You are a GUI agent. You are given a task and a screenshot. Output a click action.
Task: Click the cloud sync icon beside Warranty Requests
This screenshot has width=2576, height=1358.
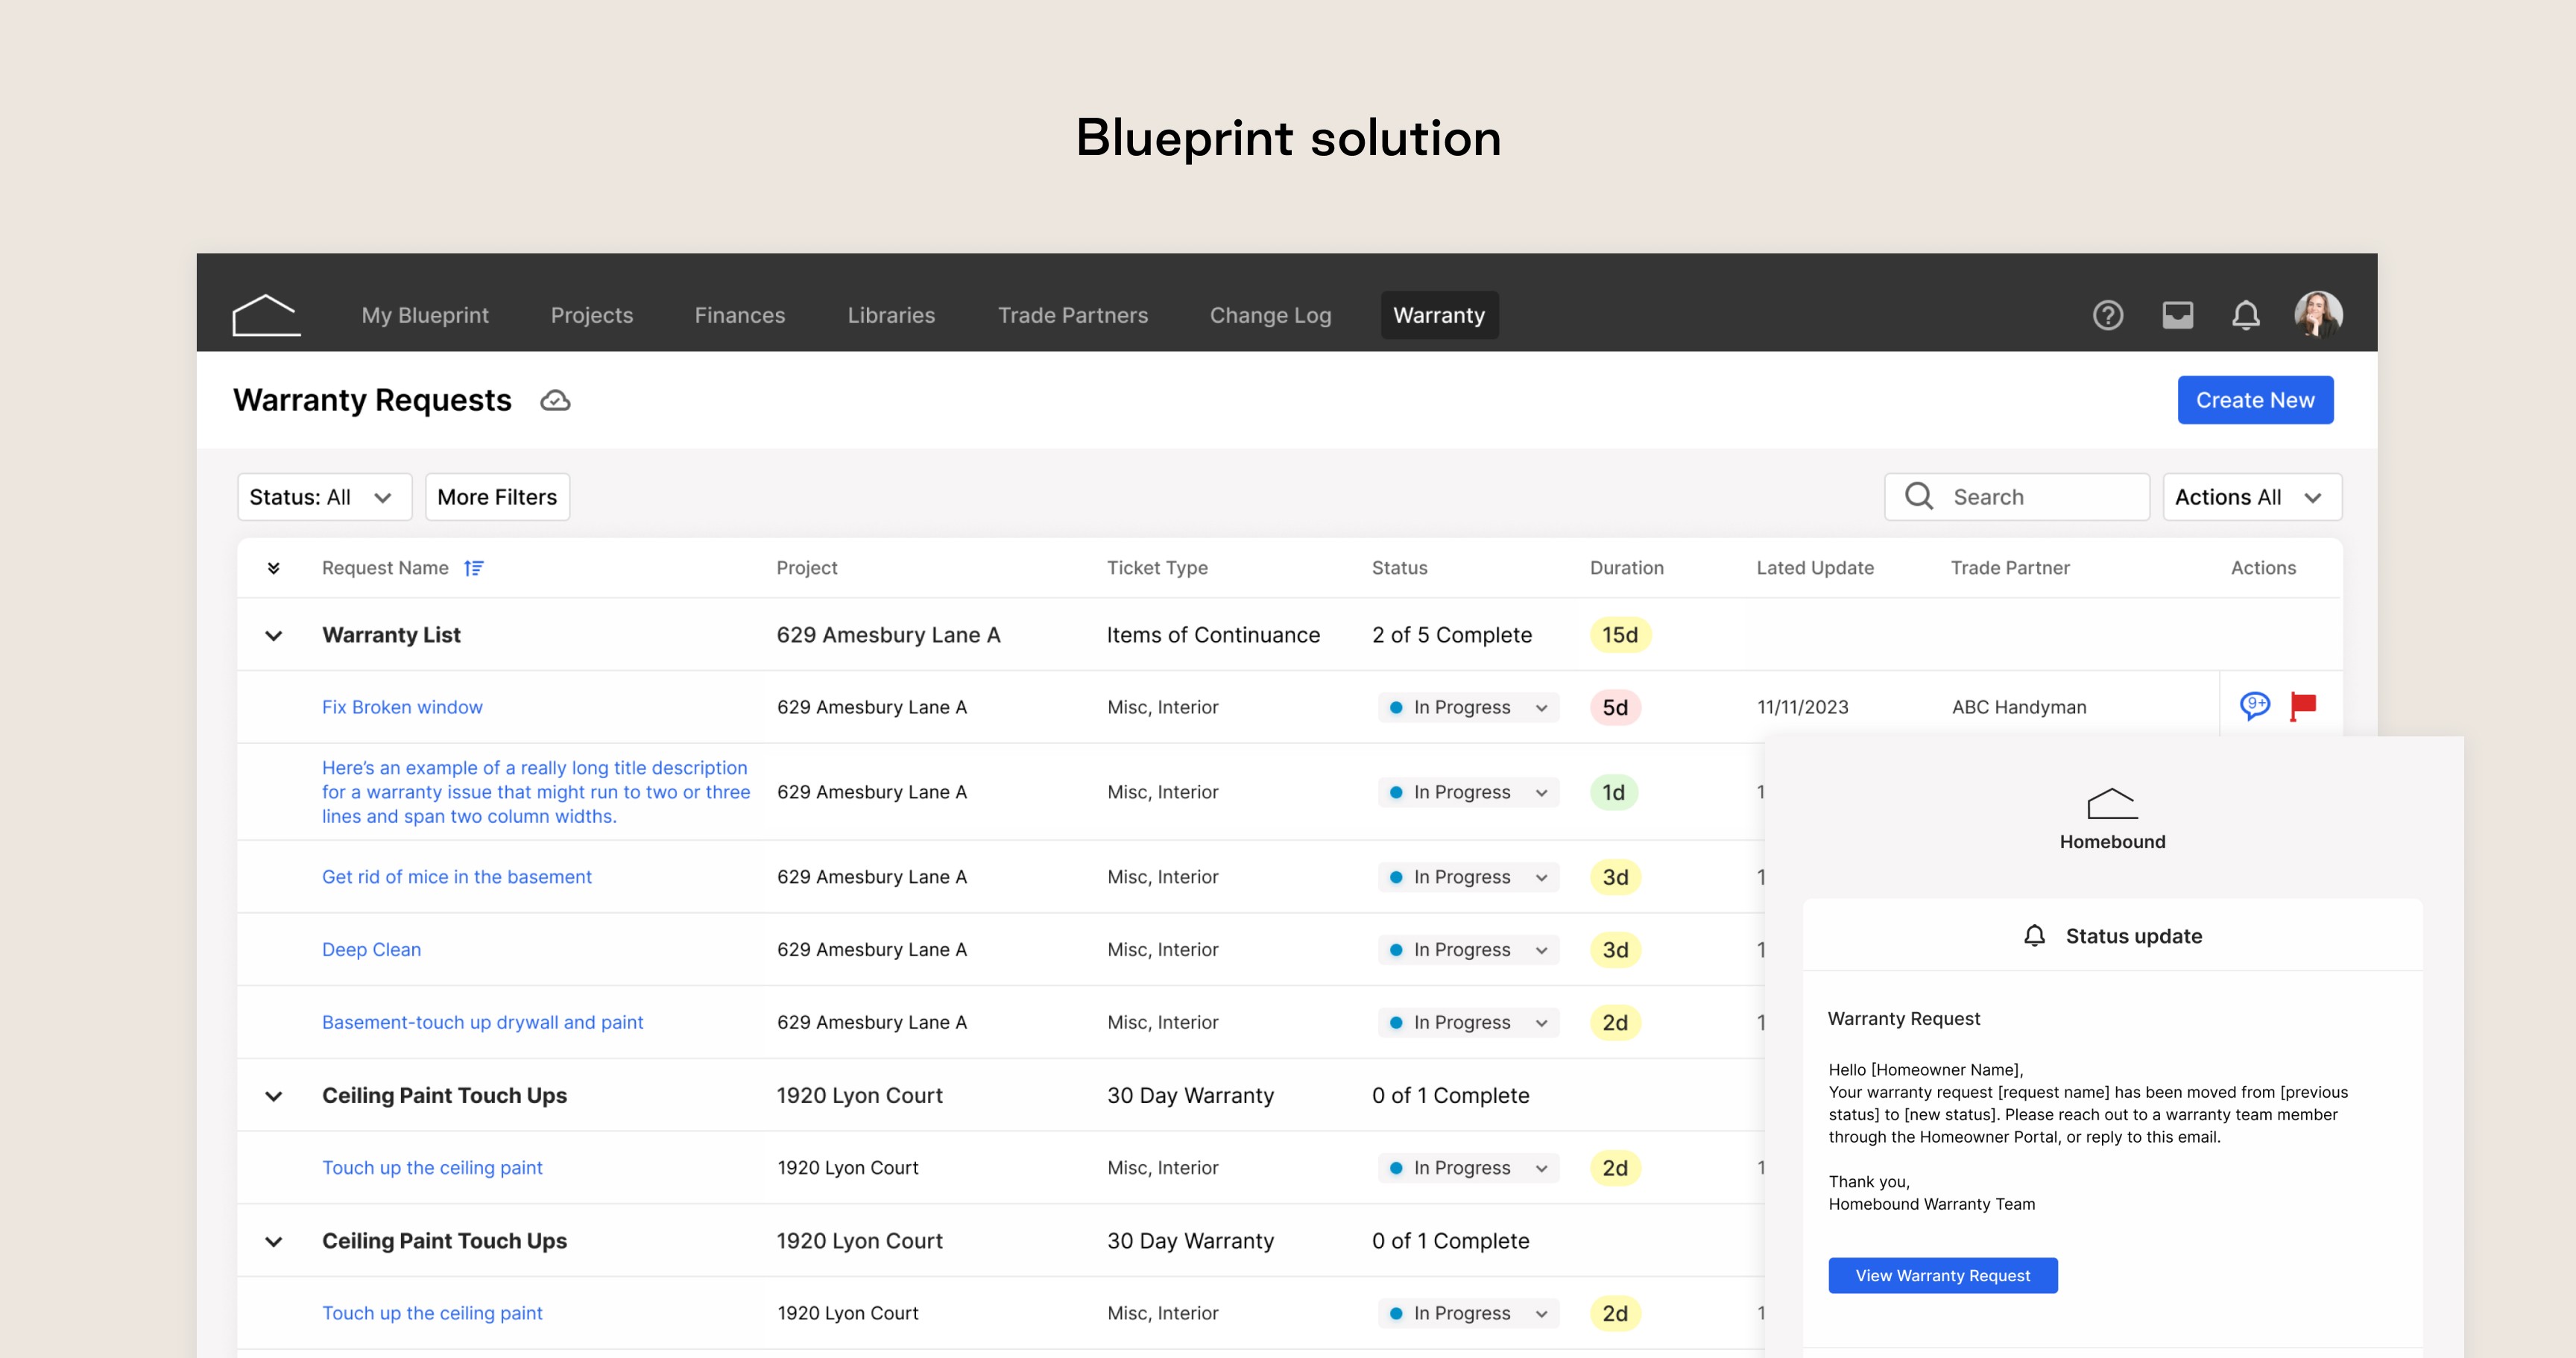click(555, 401)
